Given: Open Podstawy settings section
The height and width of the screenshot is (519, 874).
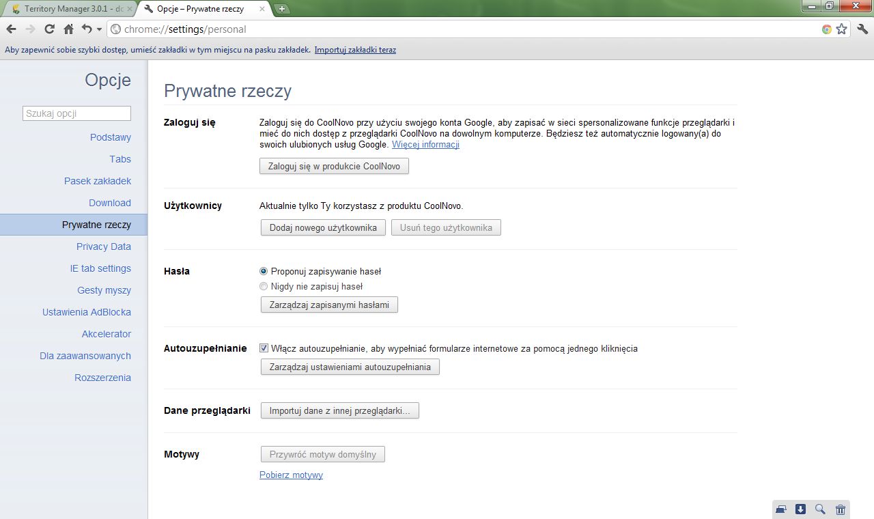Looking at the screenshot, I should coord(111,137).
